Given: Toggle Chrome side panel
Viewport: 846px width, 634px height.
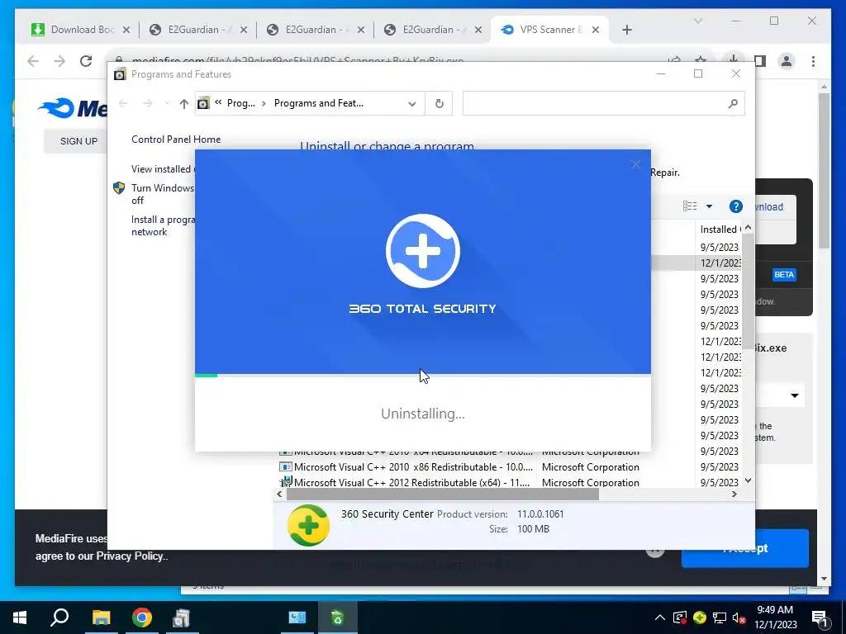Looking at the screenshot, I should (x=760, y=61).
